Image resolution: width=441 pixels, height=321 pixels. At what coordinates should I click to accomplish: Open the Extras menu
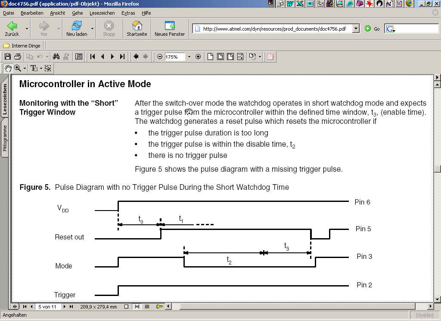pyautogui.click(x=128, y=13)
